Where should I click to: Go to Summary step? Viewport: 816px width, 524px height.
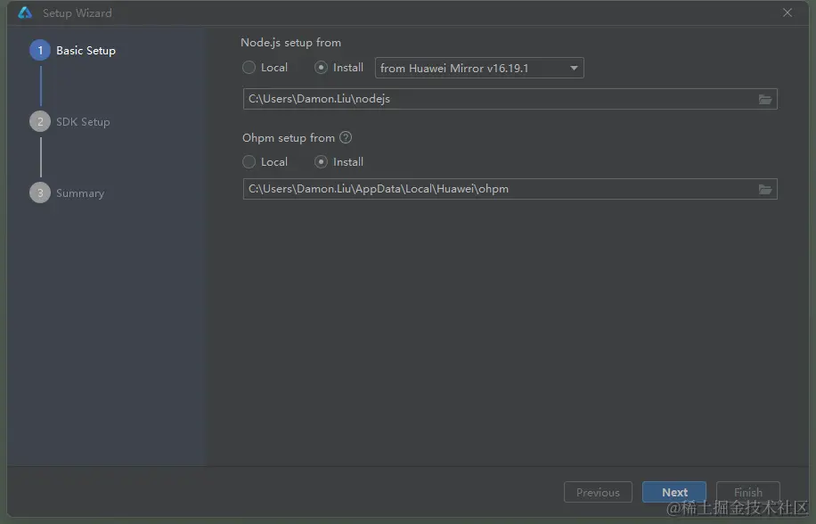tap(67, 193)
